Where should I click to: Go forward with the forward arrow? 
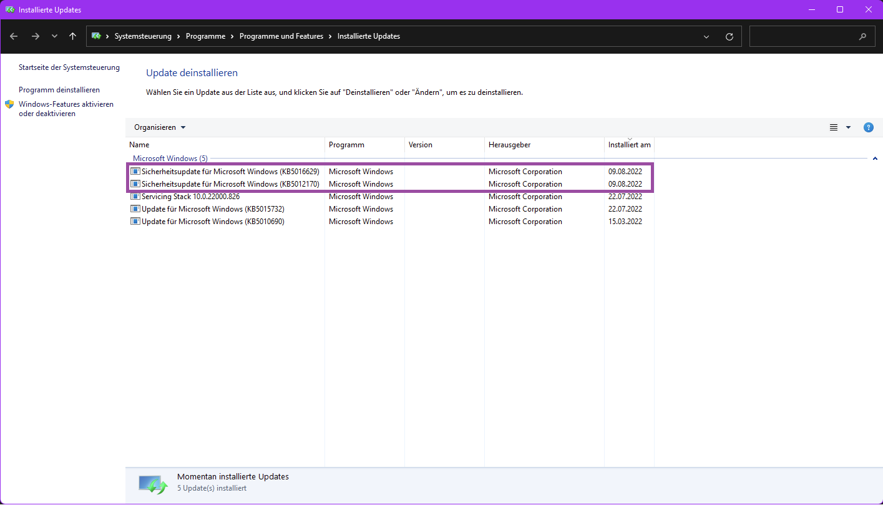pyautogui.click(x=36, y=36)
